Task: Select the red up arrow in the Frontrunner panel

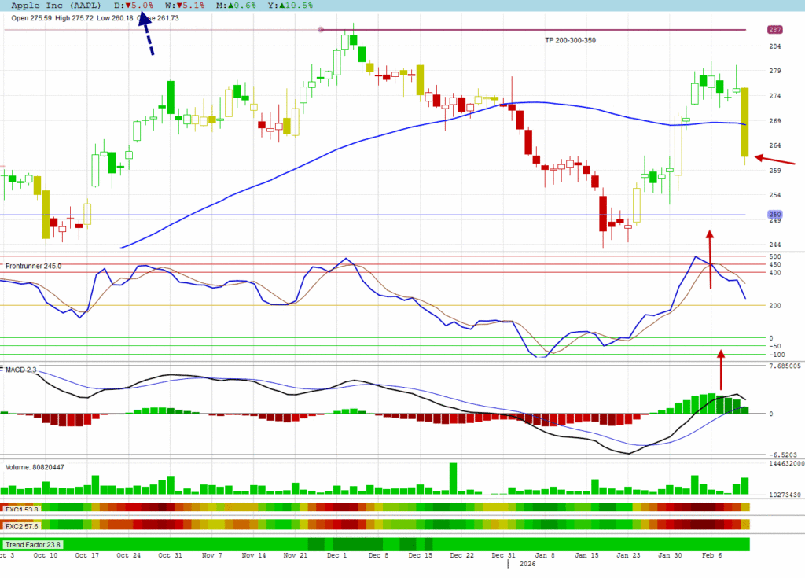Action: pyautogui.click(x=709, y=260)
